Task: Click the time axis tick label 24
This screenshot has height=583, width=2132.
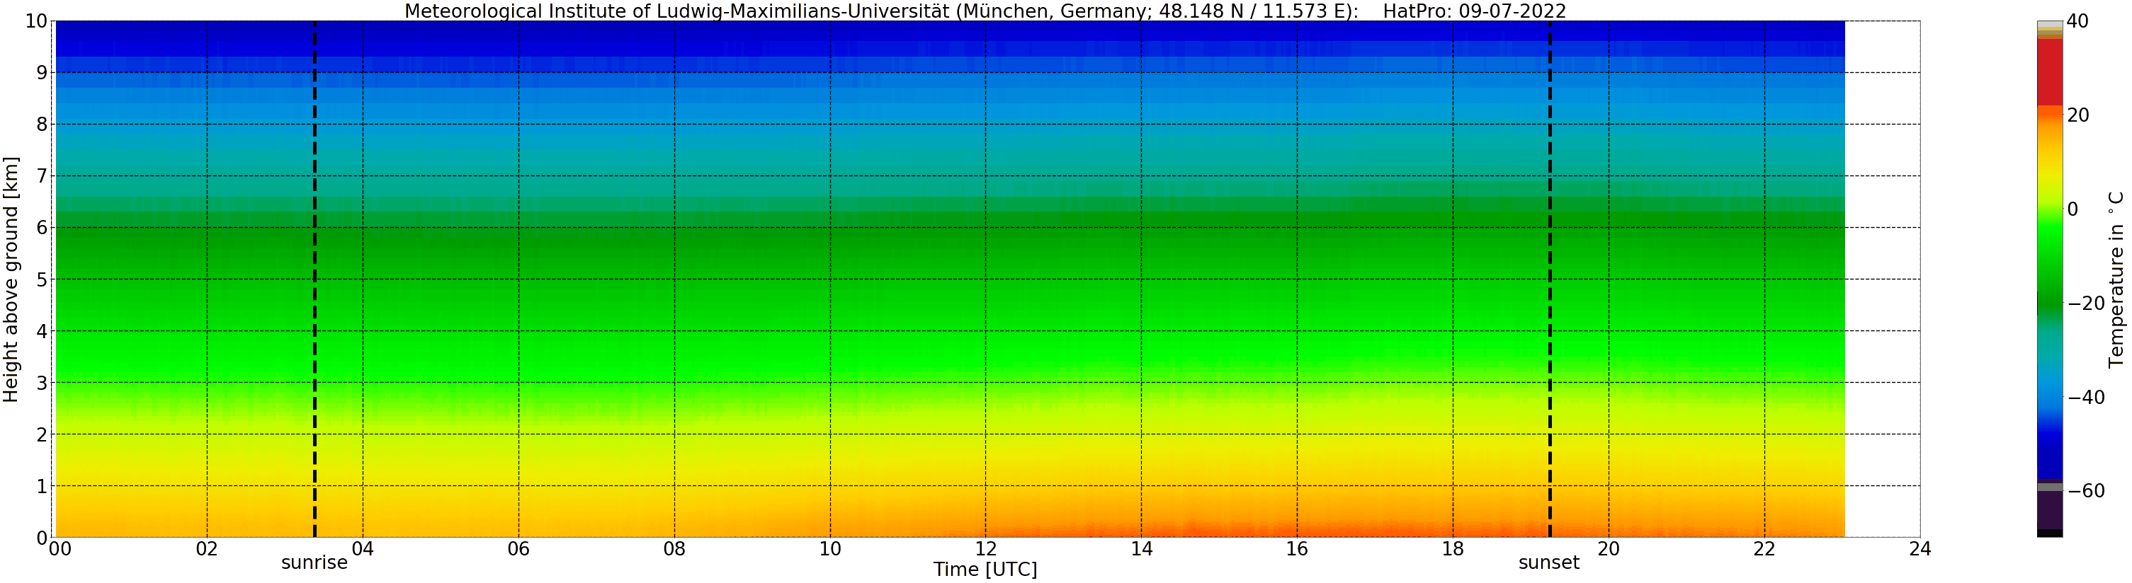Action: (1920, 549)
